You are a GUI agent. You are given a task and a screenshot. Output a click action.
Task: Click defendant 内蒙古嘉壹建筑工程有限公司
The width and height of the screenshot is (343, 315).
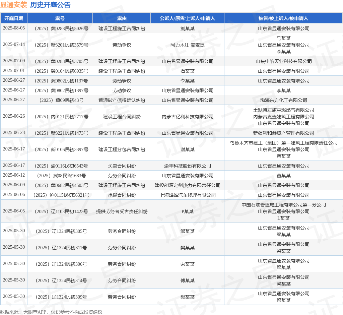tap(283, 117)
